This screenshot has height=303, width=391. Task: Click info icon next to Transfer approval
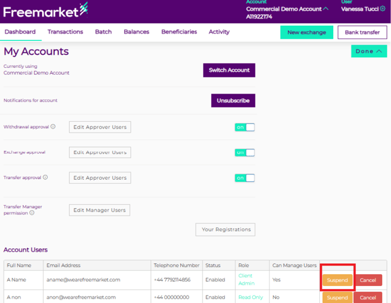pos(46,178)
